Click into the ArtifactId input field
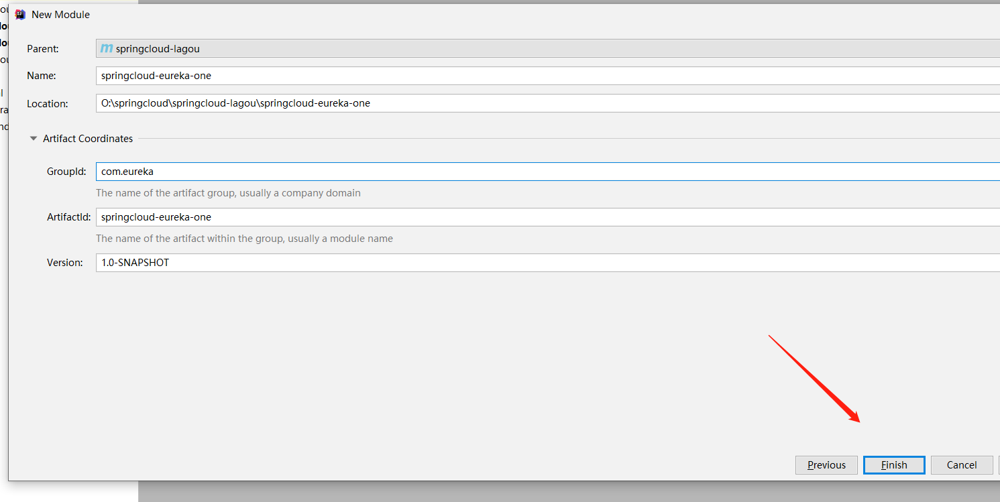Viewport: 1000px width, 502px height. click(x=548, y=217)
